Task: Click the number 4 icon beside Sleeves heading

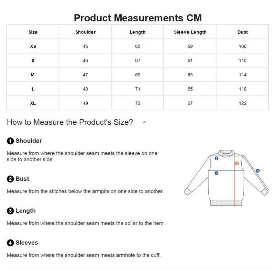Action: pyautogui.click(x=10, y=243)
